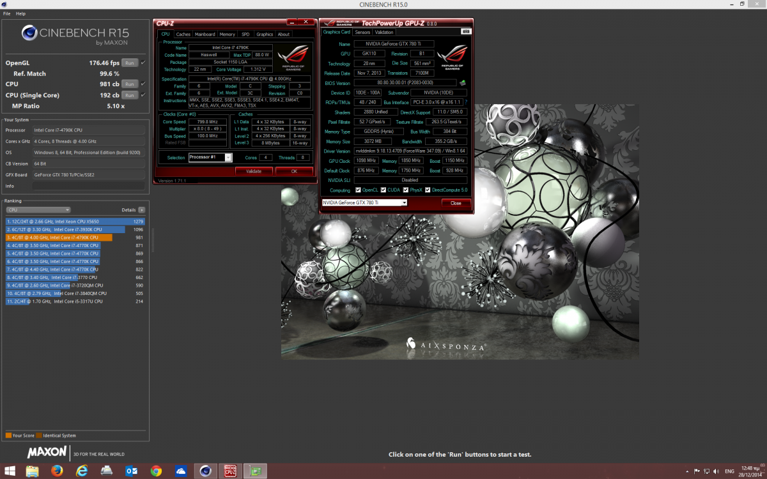
Task: Select the i7-3720QM ranking row
Action: tap(75, 285)
